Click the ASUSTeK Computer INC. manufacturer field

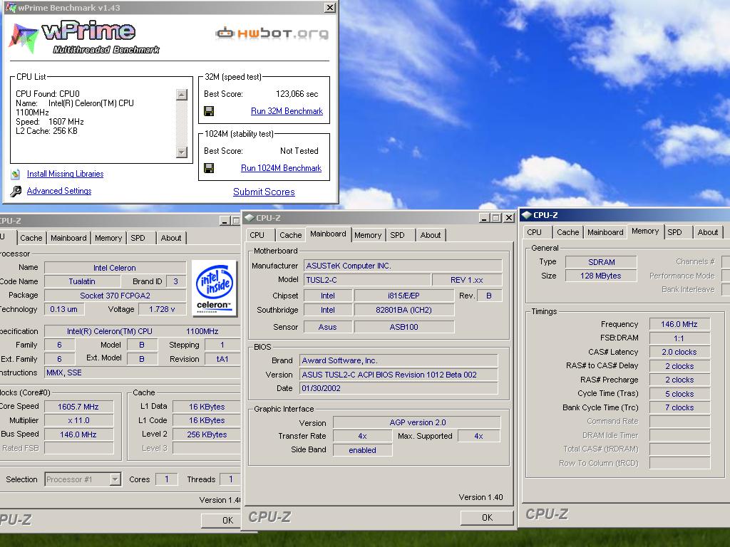[403, 266]
